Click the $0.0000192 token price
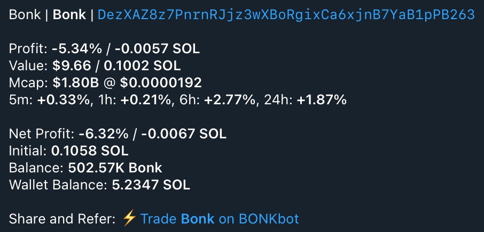The image size is (484, 232). [161, 83]
